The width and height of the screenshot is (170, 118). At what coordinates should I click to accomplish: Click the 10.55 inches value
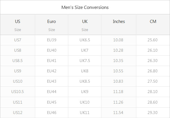118,71
